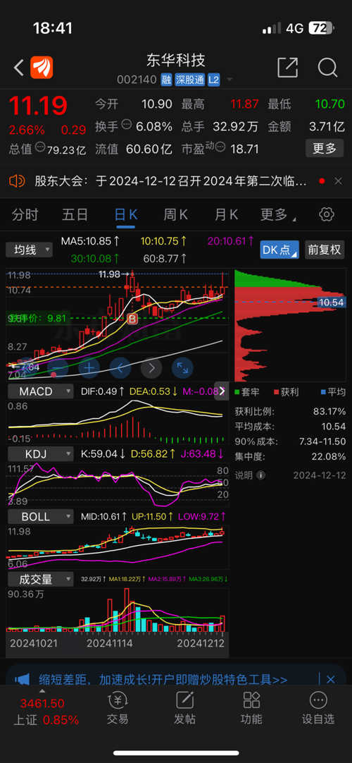Screen dimensions: 352x763
Task: Tap the chart zoom-out minus button
Action: point(58,367)
